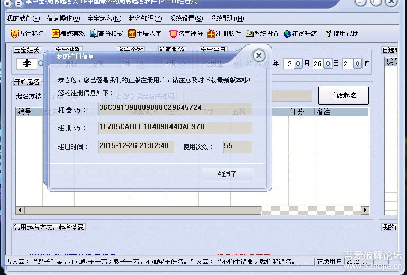
Task: Click the 备注 column header
Action: (x=342, y=112)
